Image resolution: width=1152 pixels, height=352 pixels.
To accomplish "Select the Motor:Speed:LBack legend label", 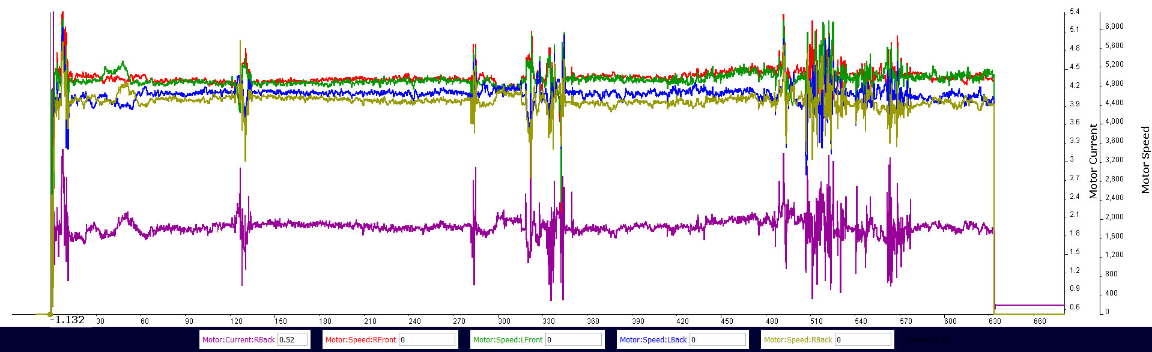I will point(653,340).
